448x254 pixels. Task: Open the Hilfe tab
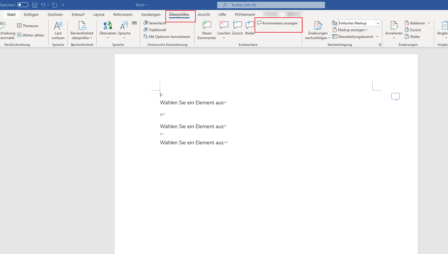(222, 14)
